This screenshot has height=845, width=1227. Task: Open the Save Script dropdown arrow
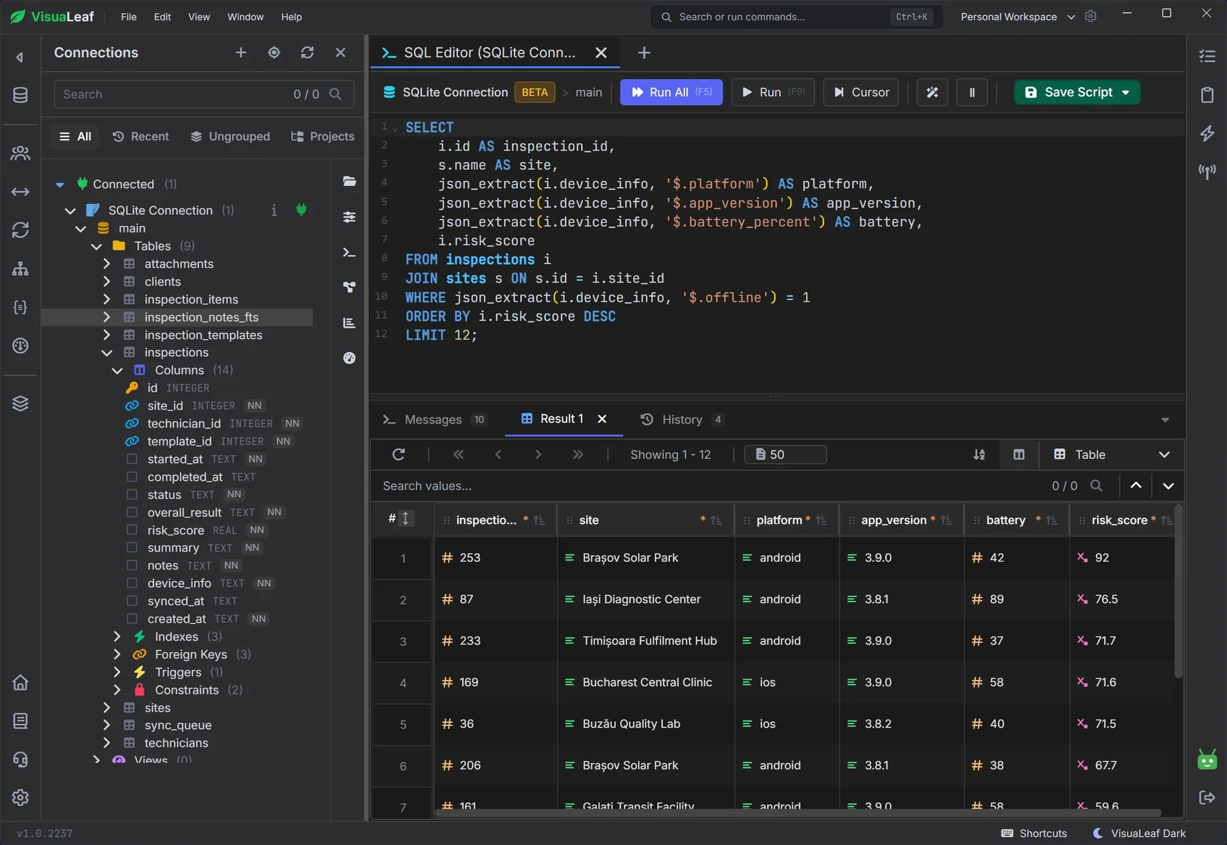coord(1125,92)
